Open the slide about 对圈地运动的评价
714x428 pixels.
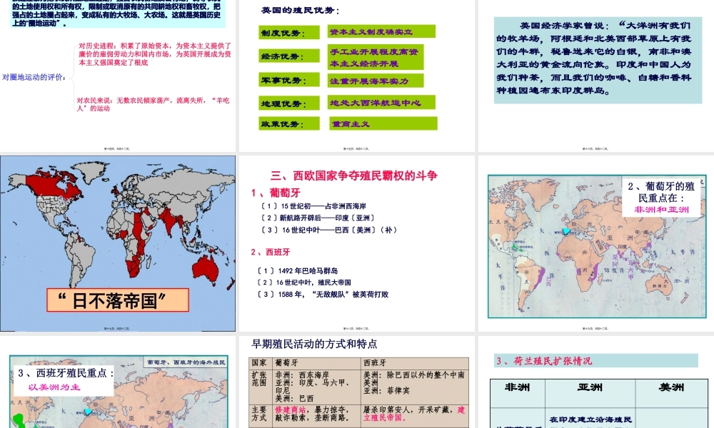(118, 76)
